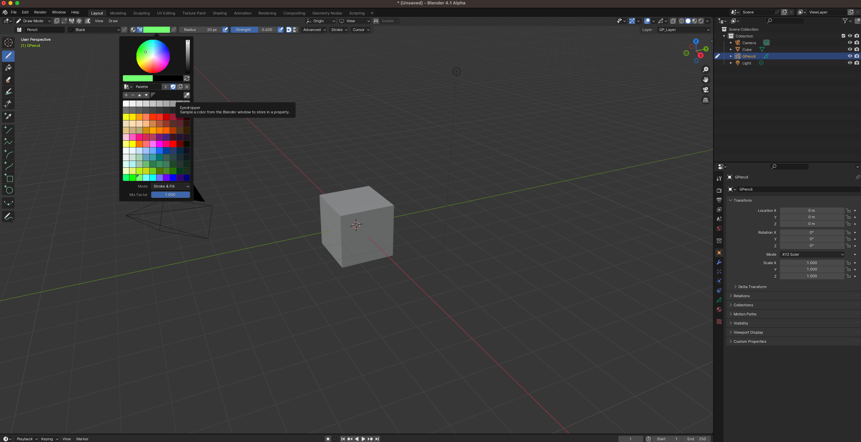Open the Stroke settings dropdown
Viewport: 861px width, 442px height.
pyautogui.click(x=339, y=30)
